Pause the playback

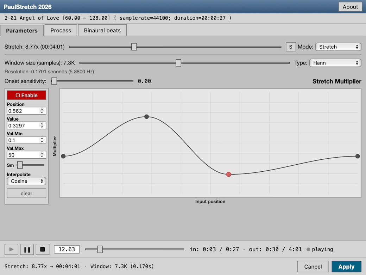27,249
